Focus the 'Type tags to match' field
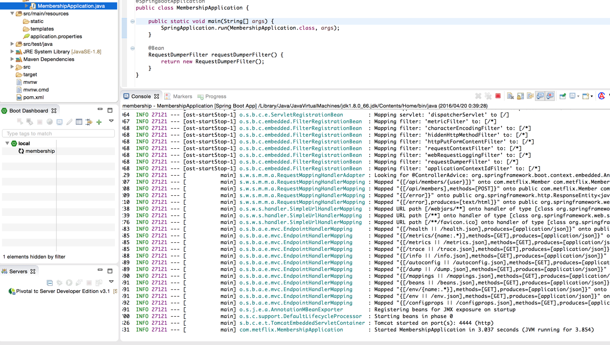The width and height of the screenshot is (610, 345). click(x=58, y=134)
